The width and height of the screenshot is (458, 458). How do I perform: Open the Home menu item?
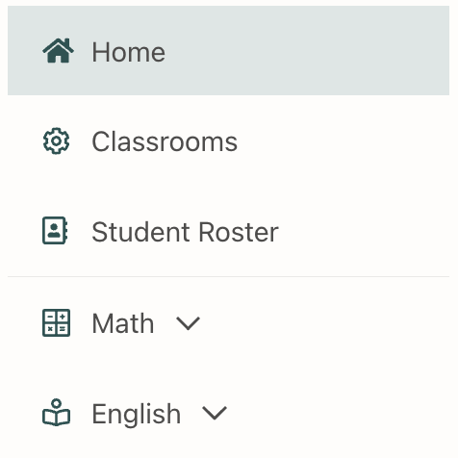coord(228,51)
